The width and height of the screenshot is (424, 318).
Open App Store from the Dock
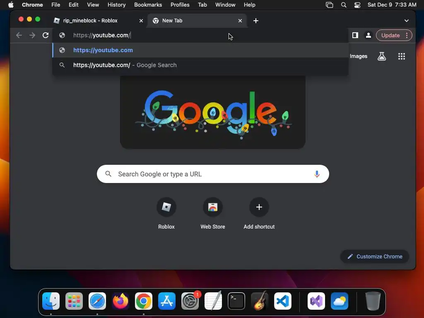tap(167, 301)
